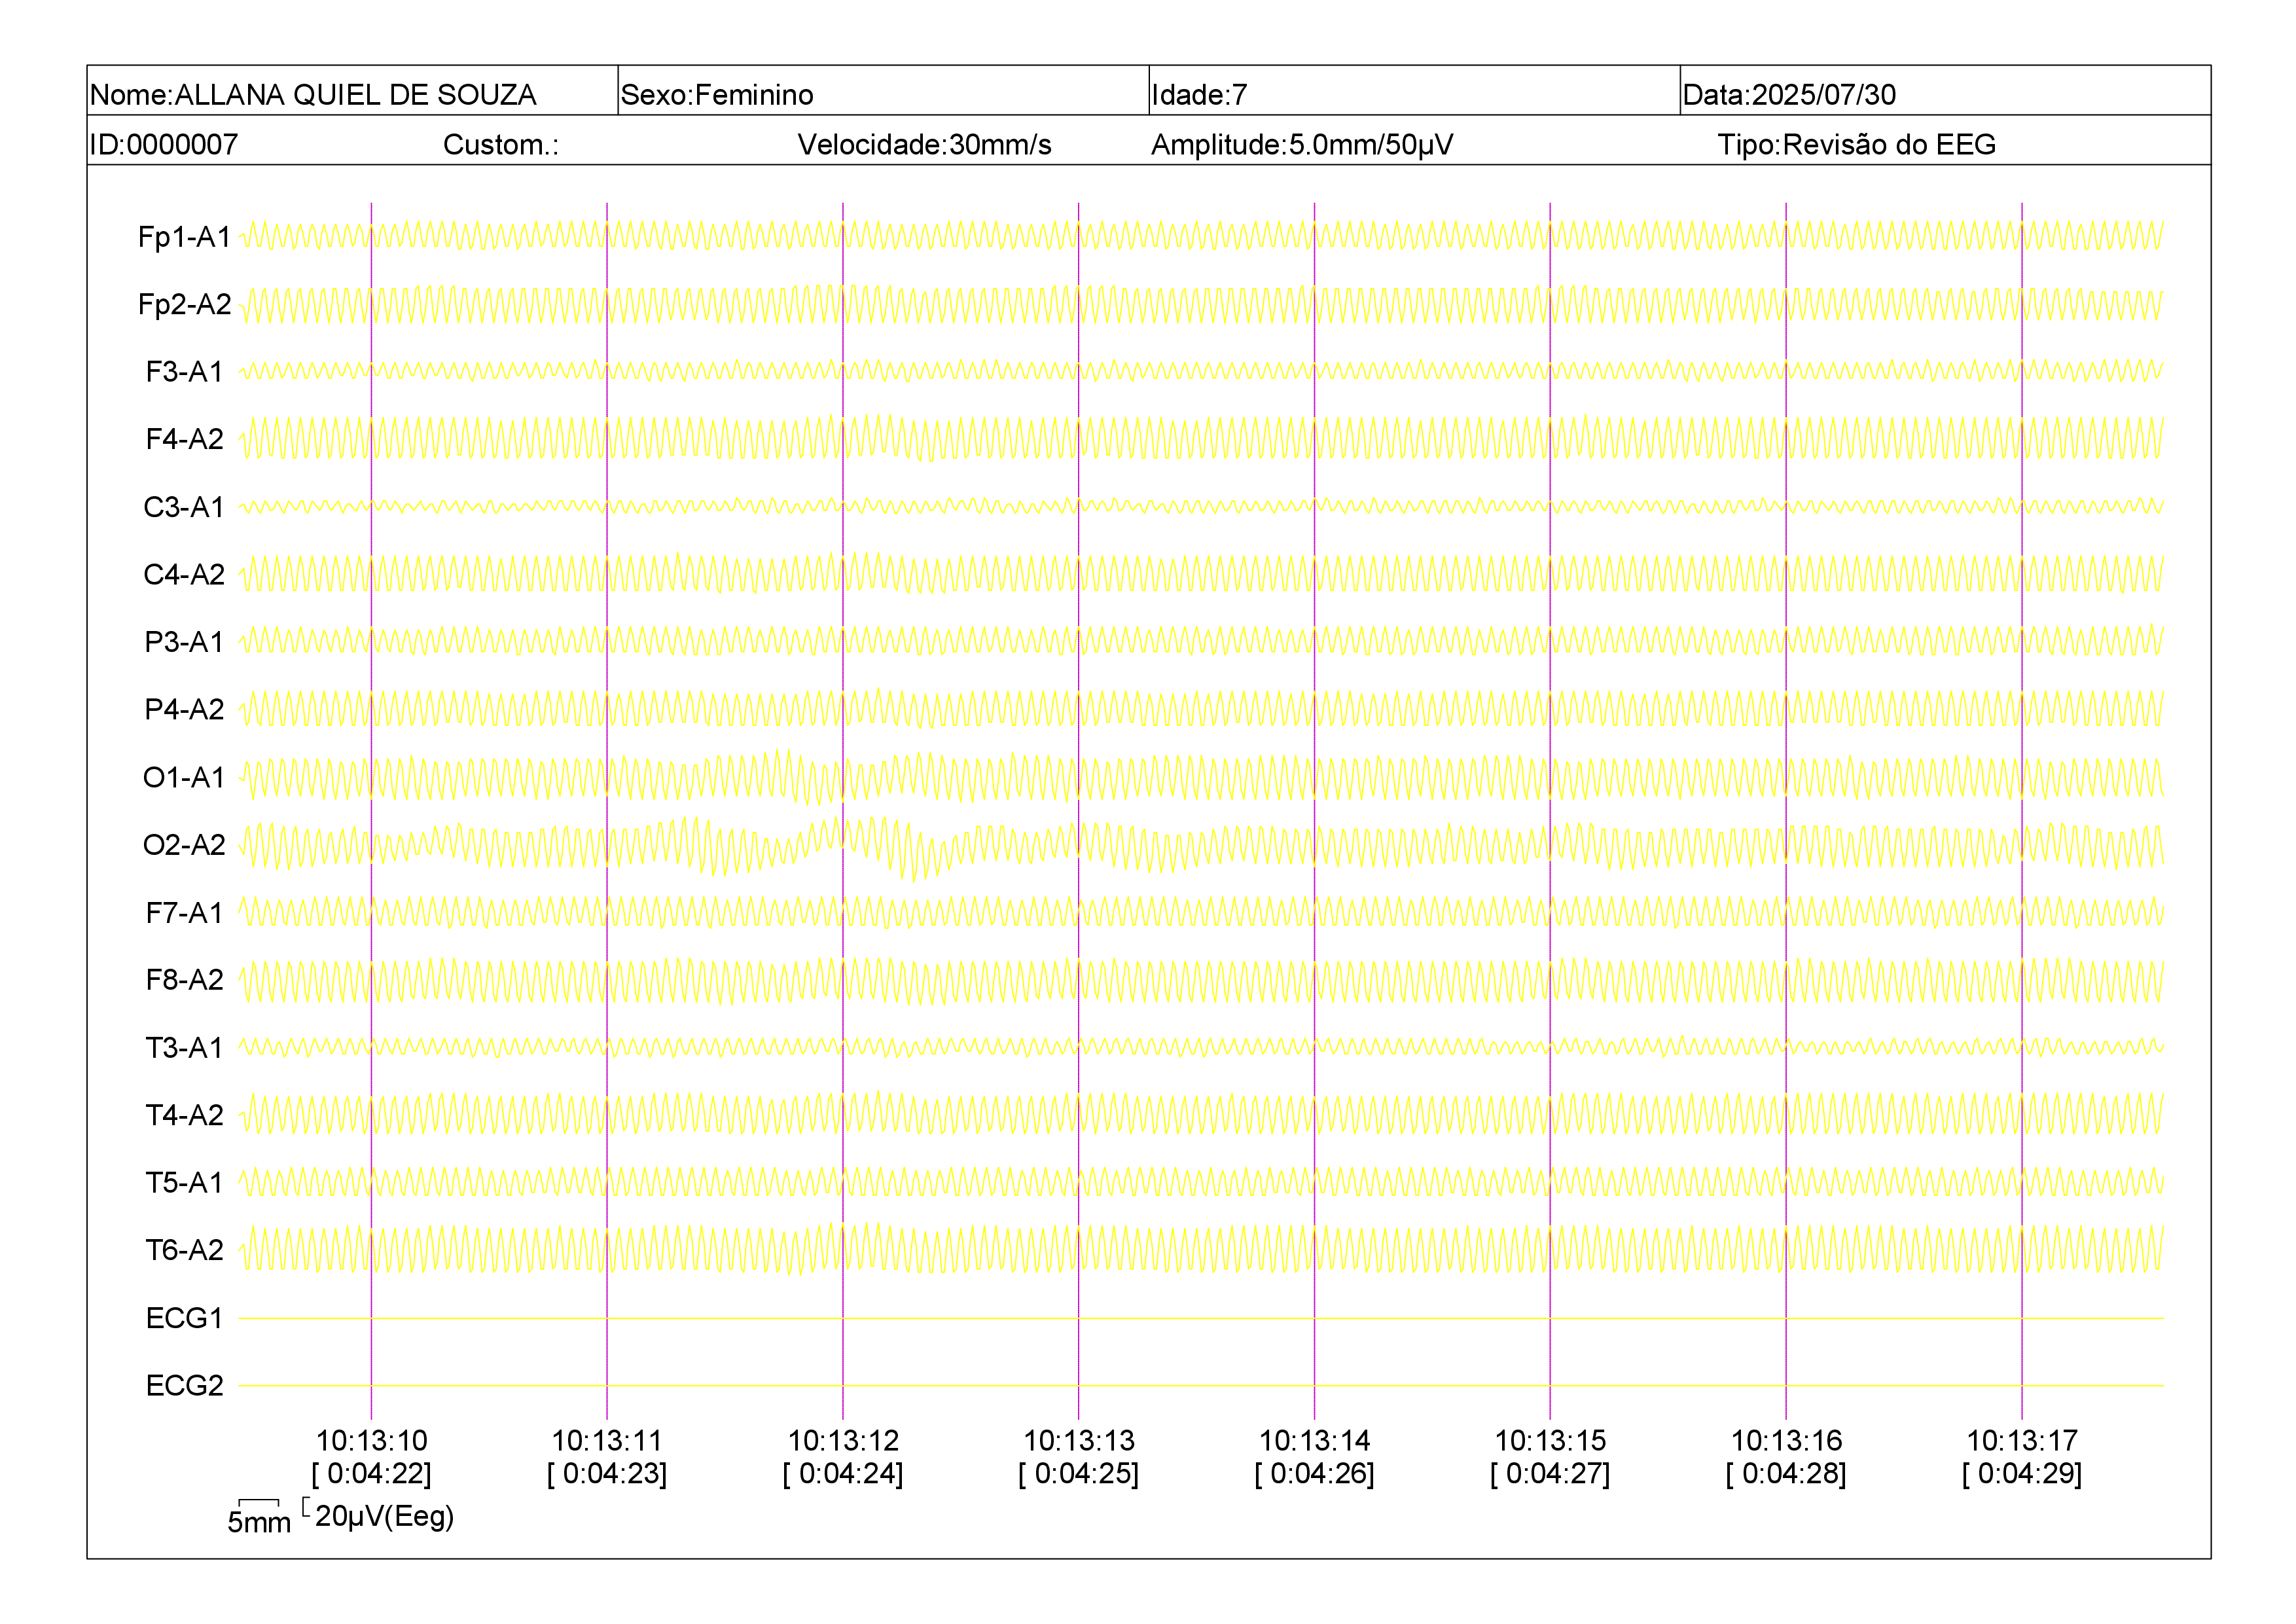Click the elapsed time '[ 0:04:28]'
This screenshot has height=1624, width=2296.
[1786, 1474]
